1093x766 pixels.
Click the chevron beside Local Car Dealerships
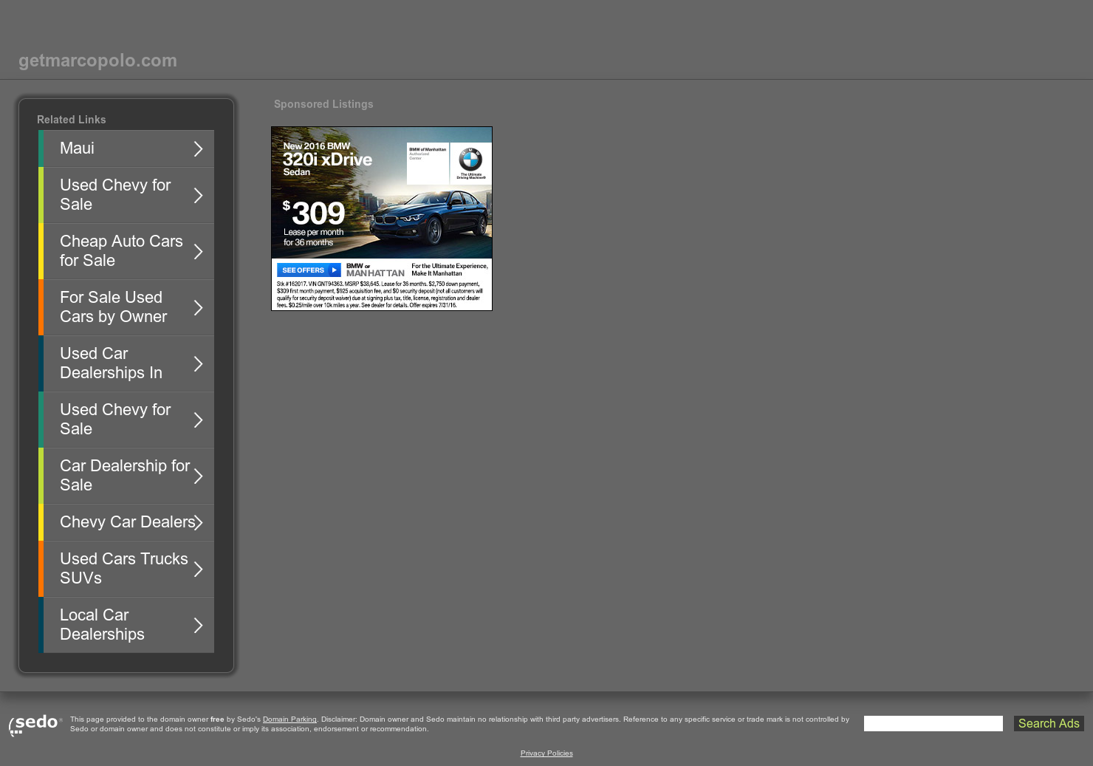[x=198, y=626]
